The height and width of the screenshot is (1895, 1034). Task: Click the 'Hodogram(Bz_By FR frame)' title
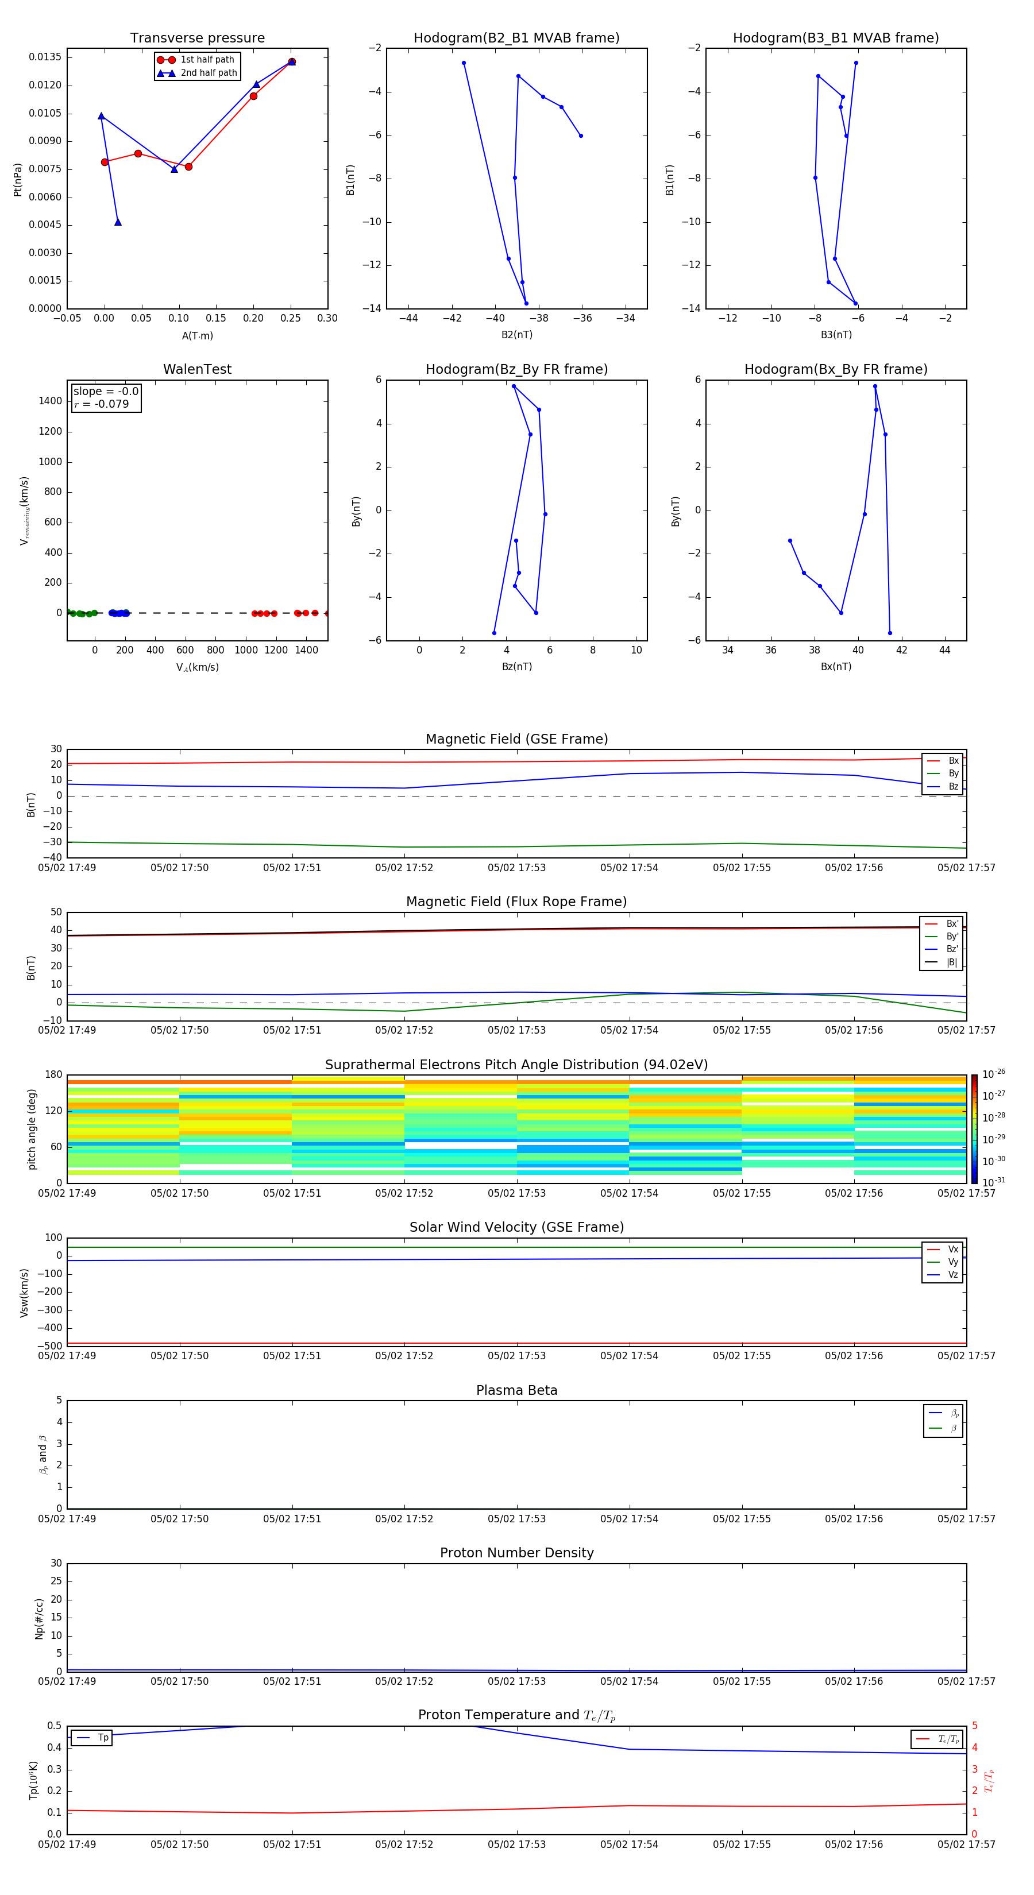516,369
